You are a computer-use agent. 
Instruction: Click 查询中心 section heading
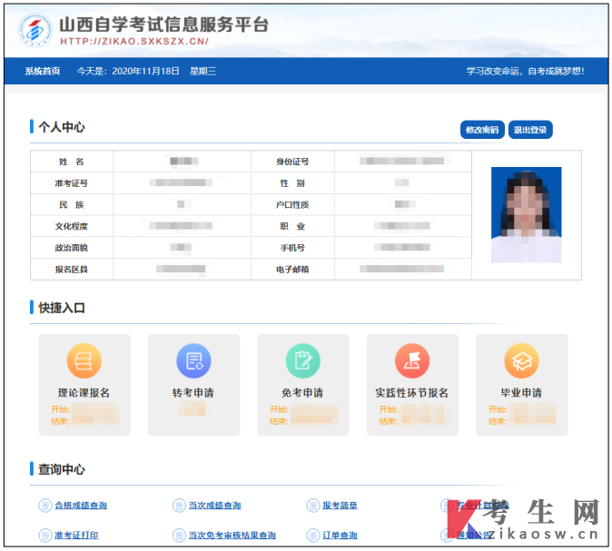click(x=62, y=469)
